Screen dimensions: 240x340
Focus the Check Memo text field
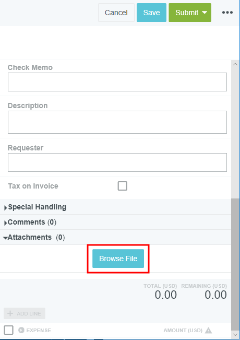tap(117, 82)
